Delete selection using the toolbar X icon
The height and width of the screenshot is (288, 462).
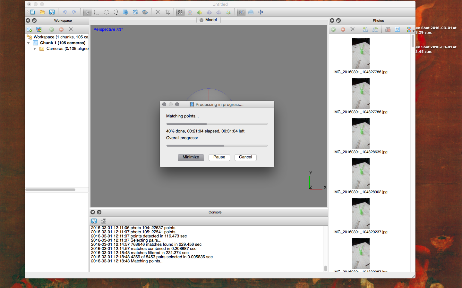[158, 12]
